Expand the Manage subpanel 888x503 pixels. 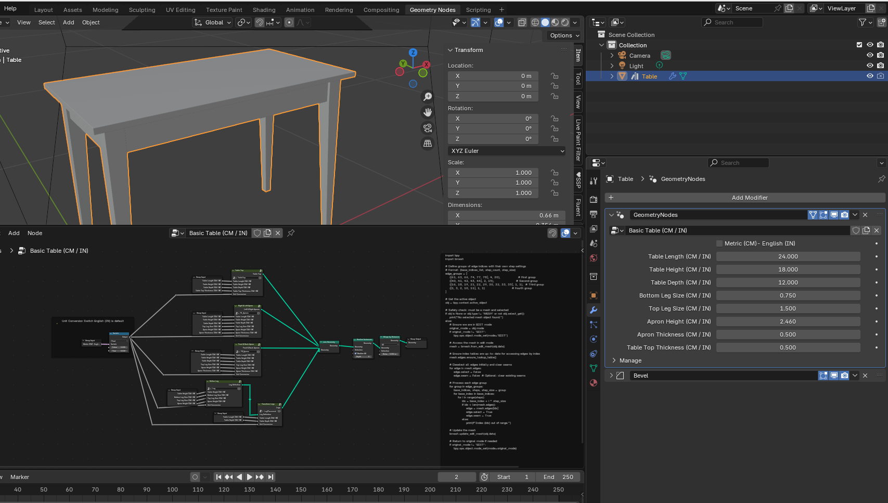614,360
